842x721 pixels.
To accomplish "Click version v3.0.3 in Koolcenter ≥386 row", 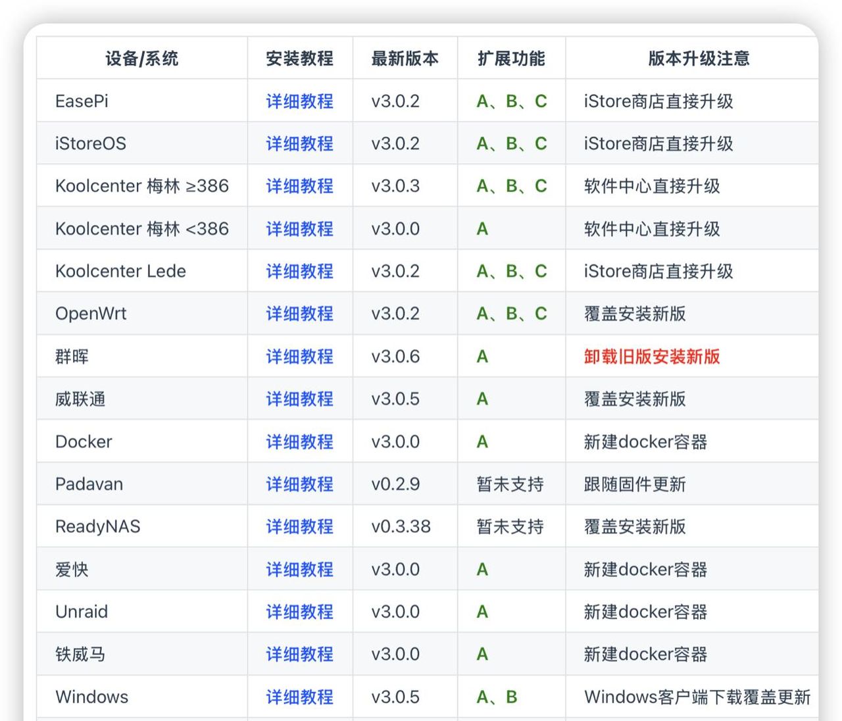I will (395, 186).
